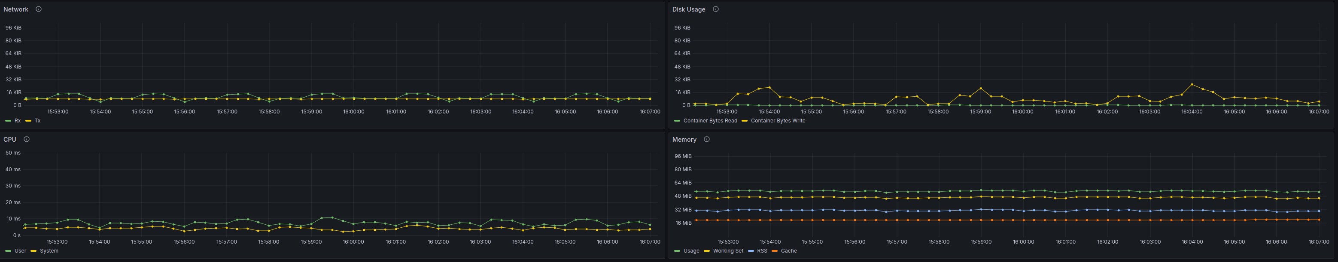Viewport: 1338px width, 262px height.
Task: Open the CPU panel title menu
Action: [x=10, y=139]
